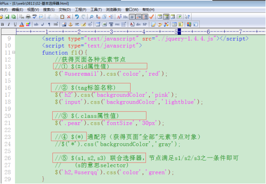Run the spell check icon
Viewport: 266px width, 184px height.
pos(35,17)
